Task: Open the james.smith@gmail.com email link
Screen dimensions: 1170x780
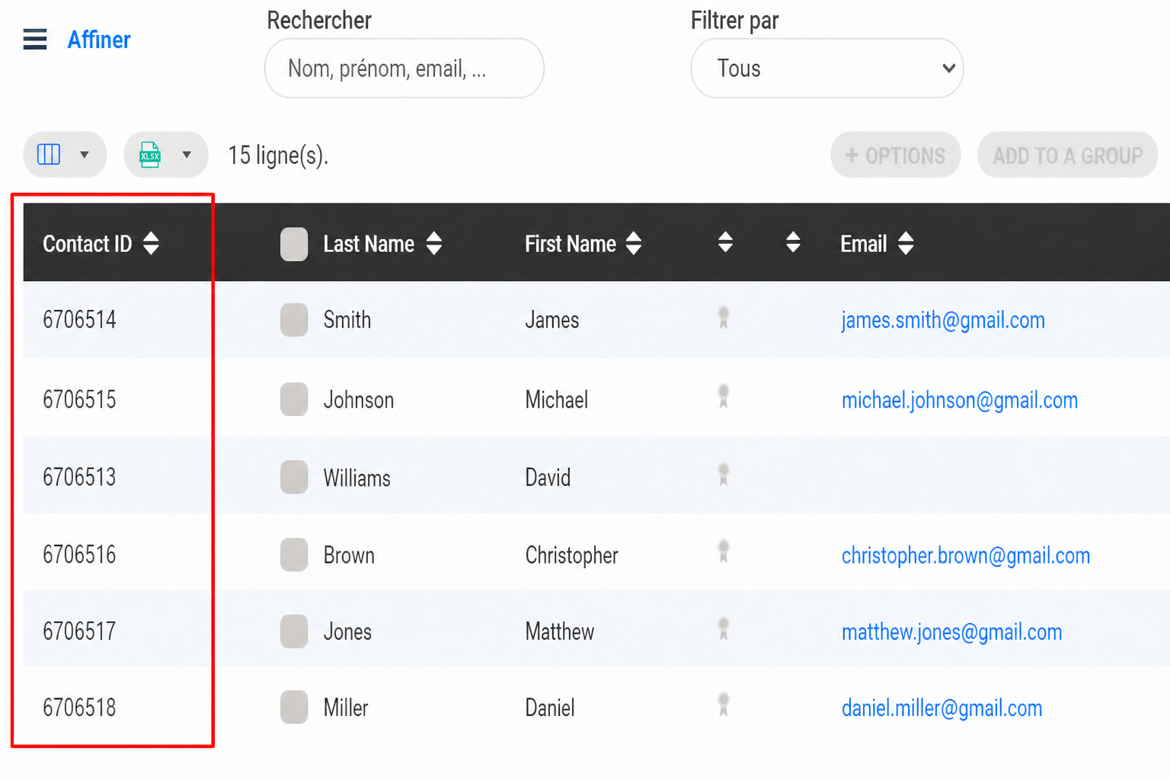Action: pyautogui.click(x=943, y=320)
